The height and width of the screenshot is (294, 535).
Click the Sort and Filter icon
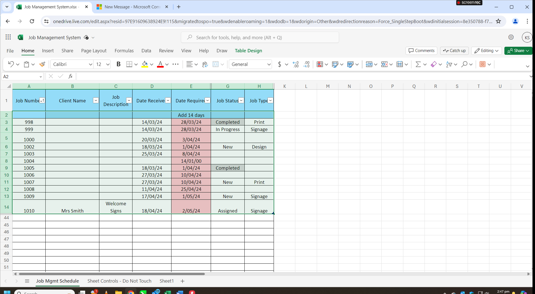pos(449,64)
